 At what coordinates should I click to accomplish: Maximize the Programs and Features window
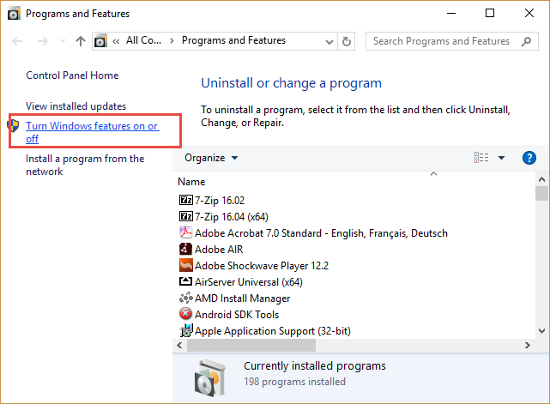pos(490,14)
